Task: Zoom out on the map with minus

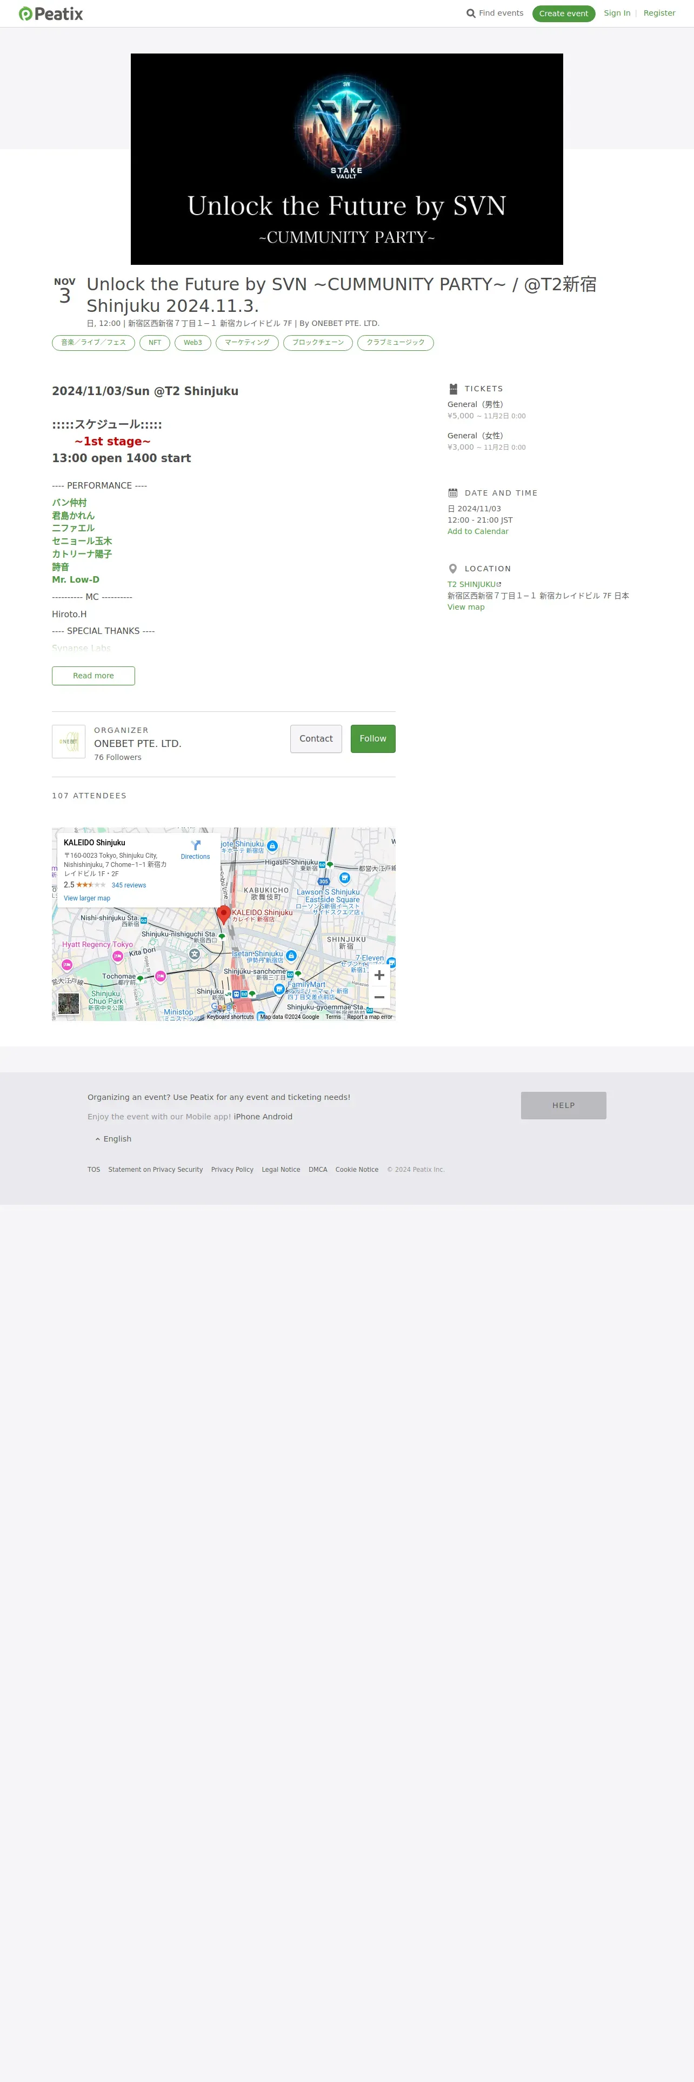Action: point(379,997)
